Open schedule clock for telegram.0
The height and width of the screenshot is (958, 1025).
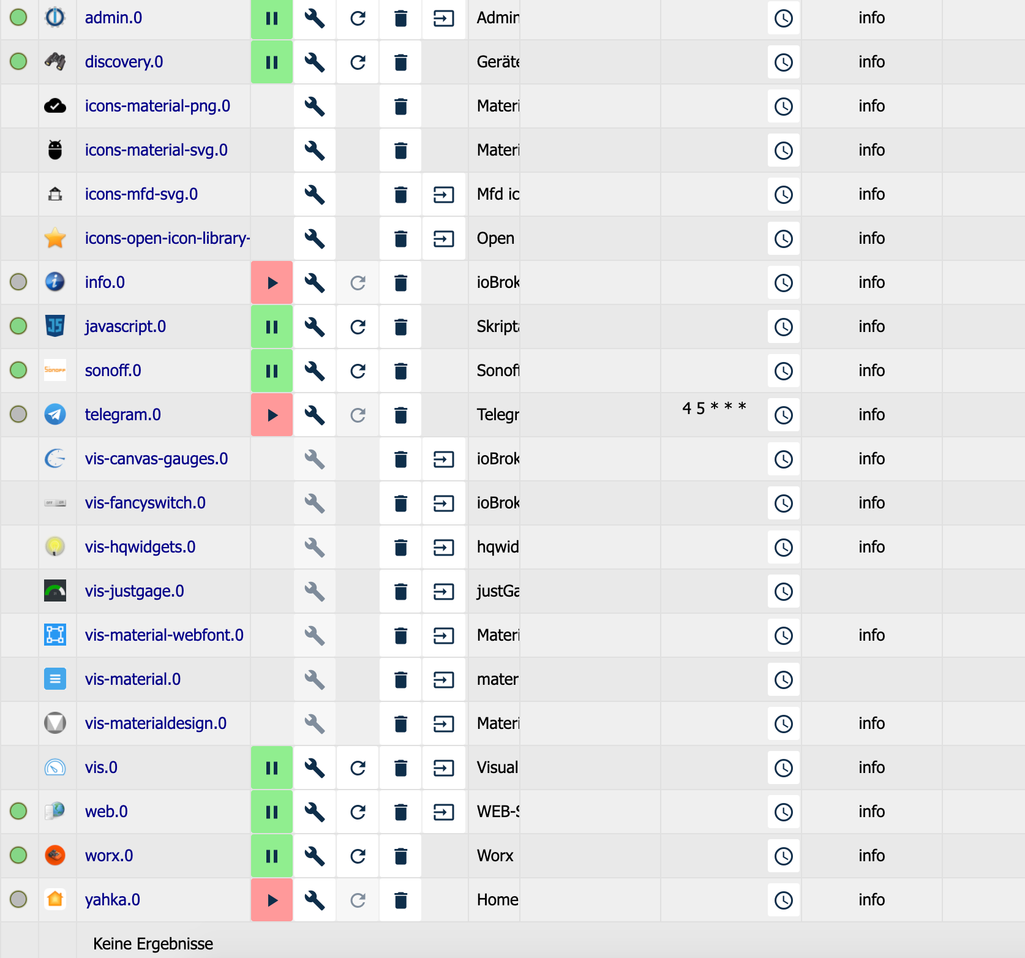784,415
